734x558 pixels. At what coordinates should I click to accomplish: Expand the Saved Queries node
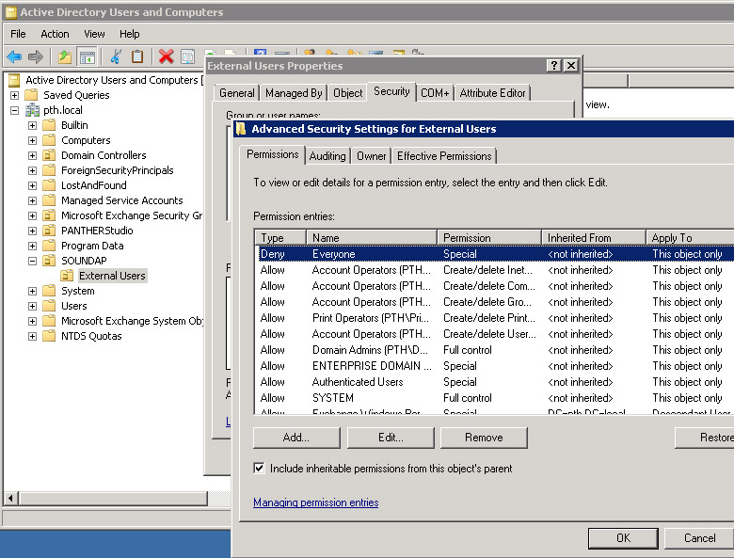(14, 95)
